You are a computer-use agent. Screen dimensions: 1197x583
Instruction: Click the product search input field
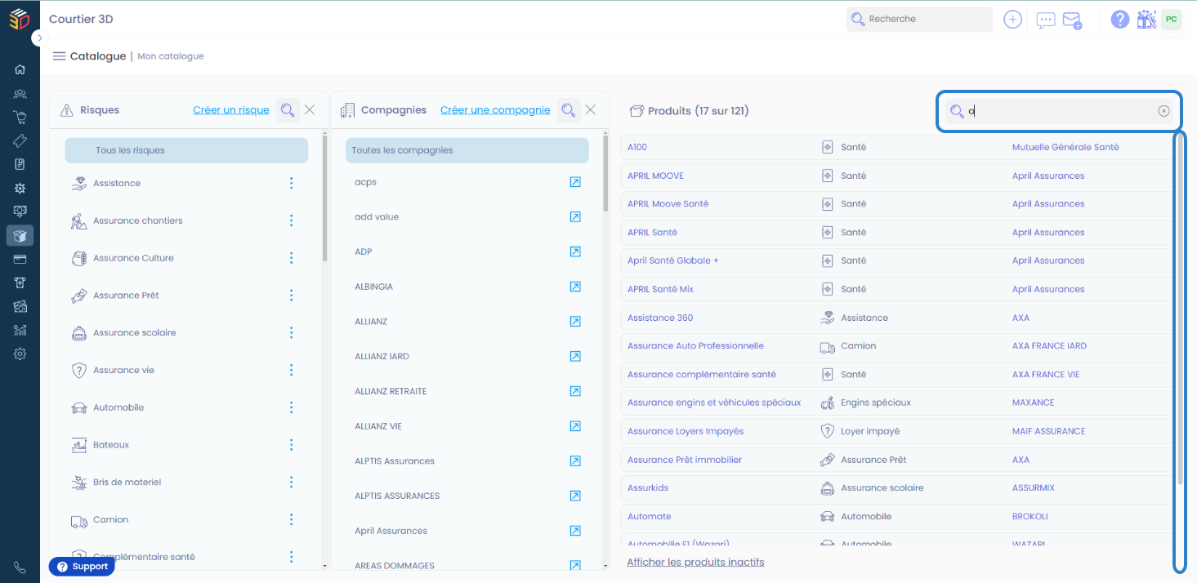coord(1059,111)
